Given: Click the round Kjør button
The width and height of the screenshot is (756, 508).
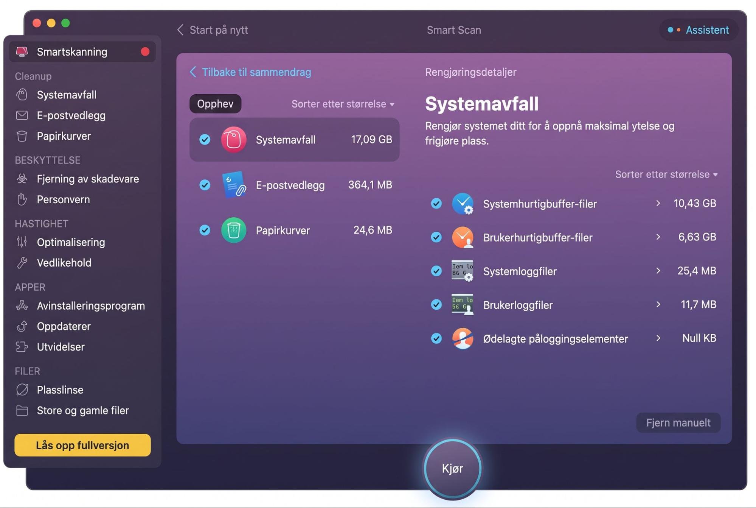Looking at the screenshot, I should pos(453,469).
